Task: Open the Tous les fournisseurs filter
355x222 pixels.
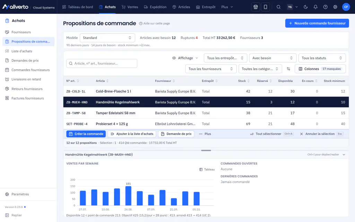Action: pos(211,69)
